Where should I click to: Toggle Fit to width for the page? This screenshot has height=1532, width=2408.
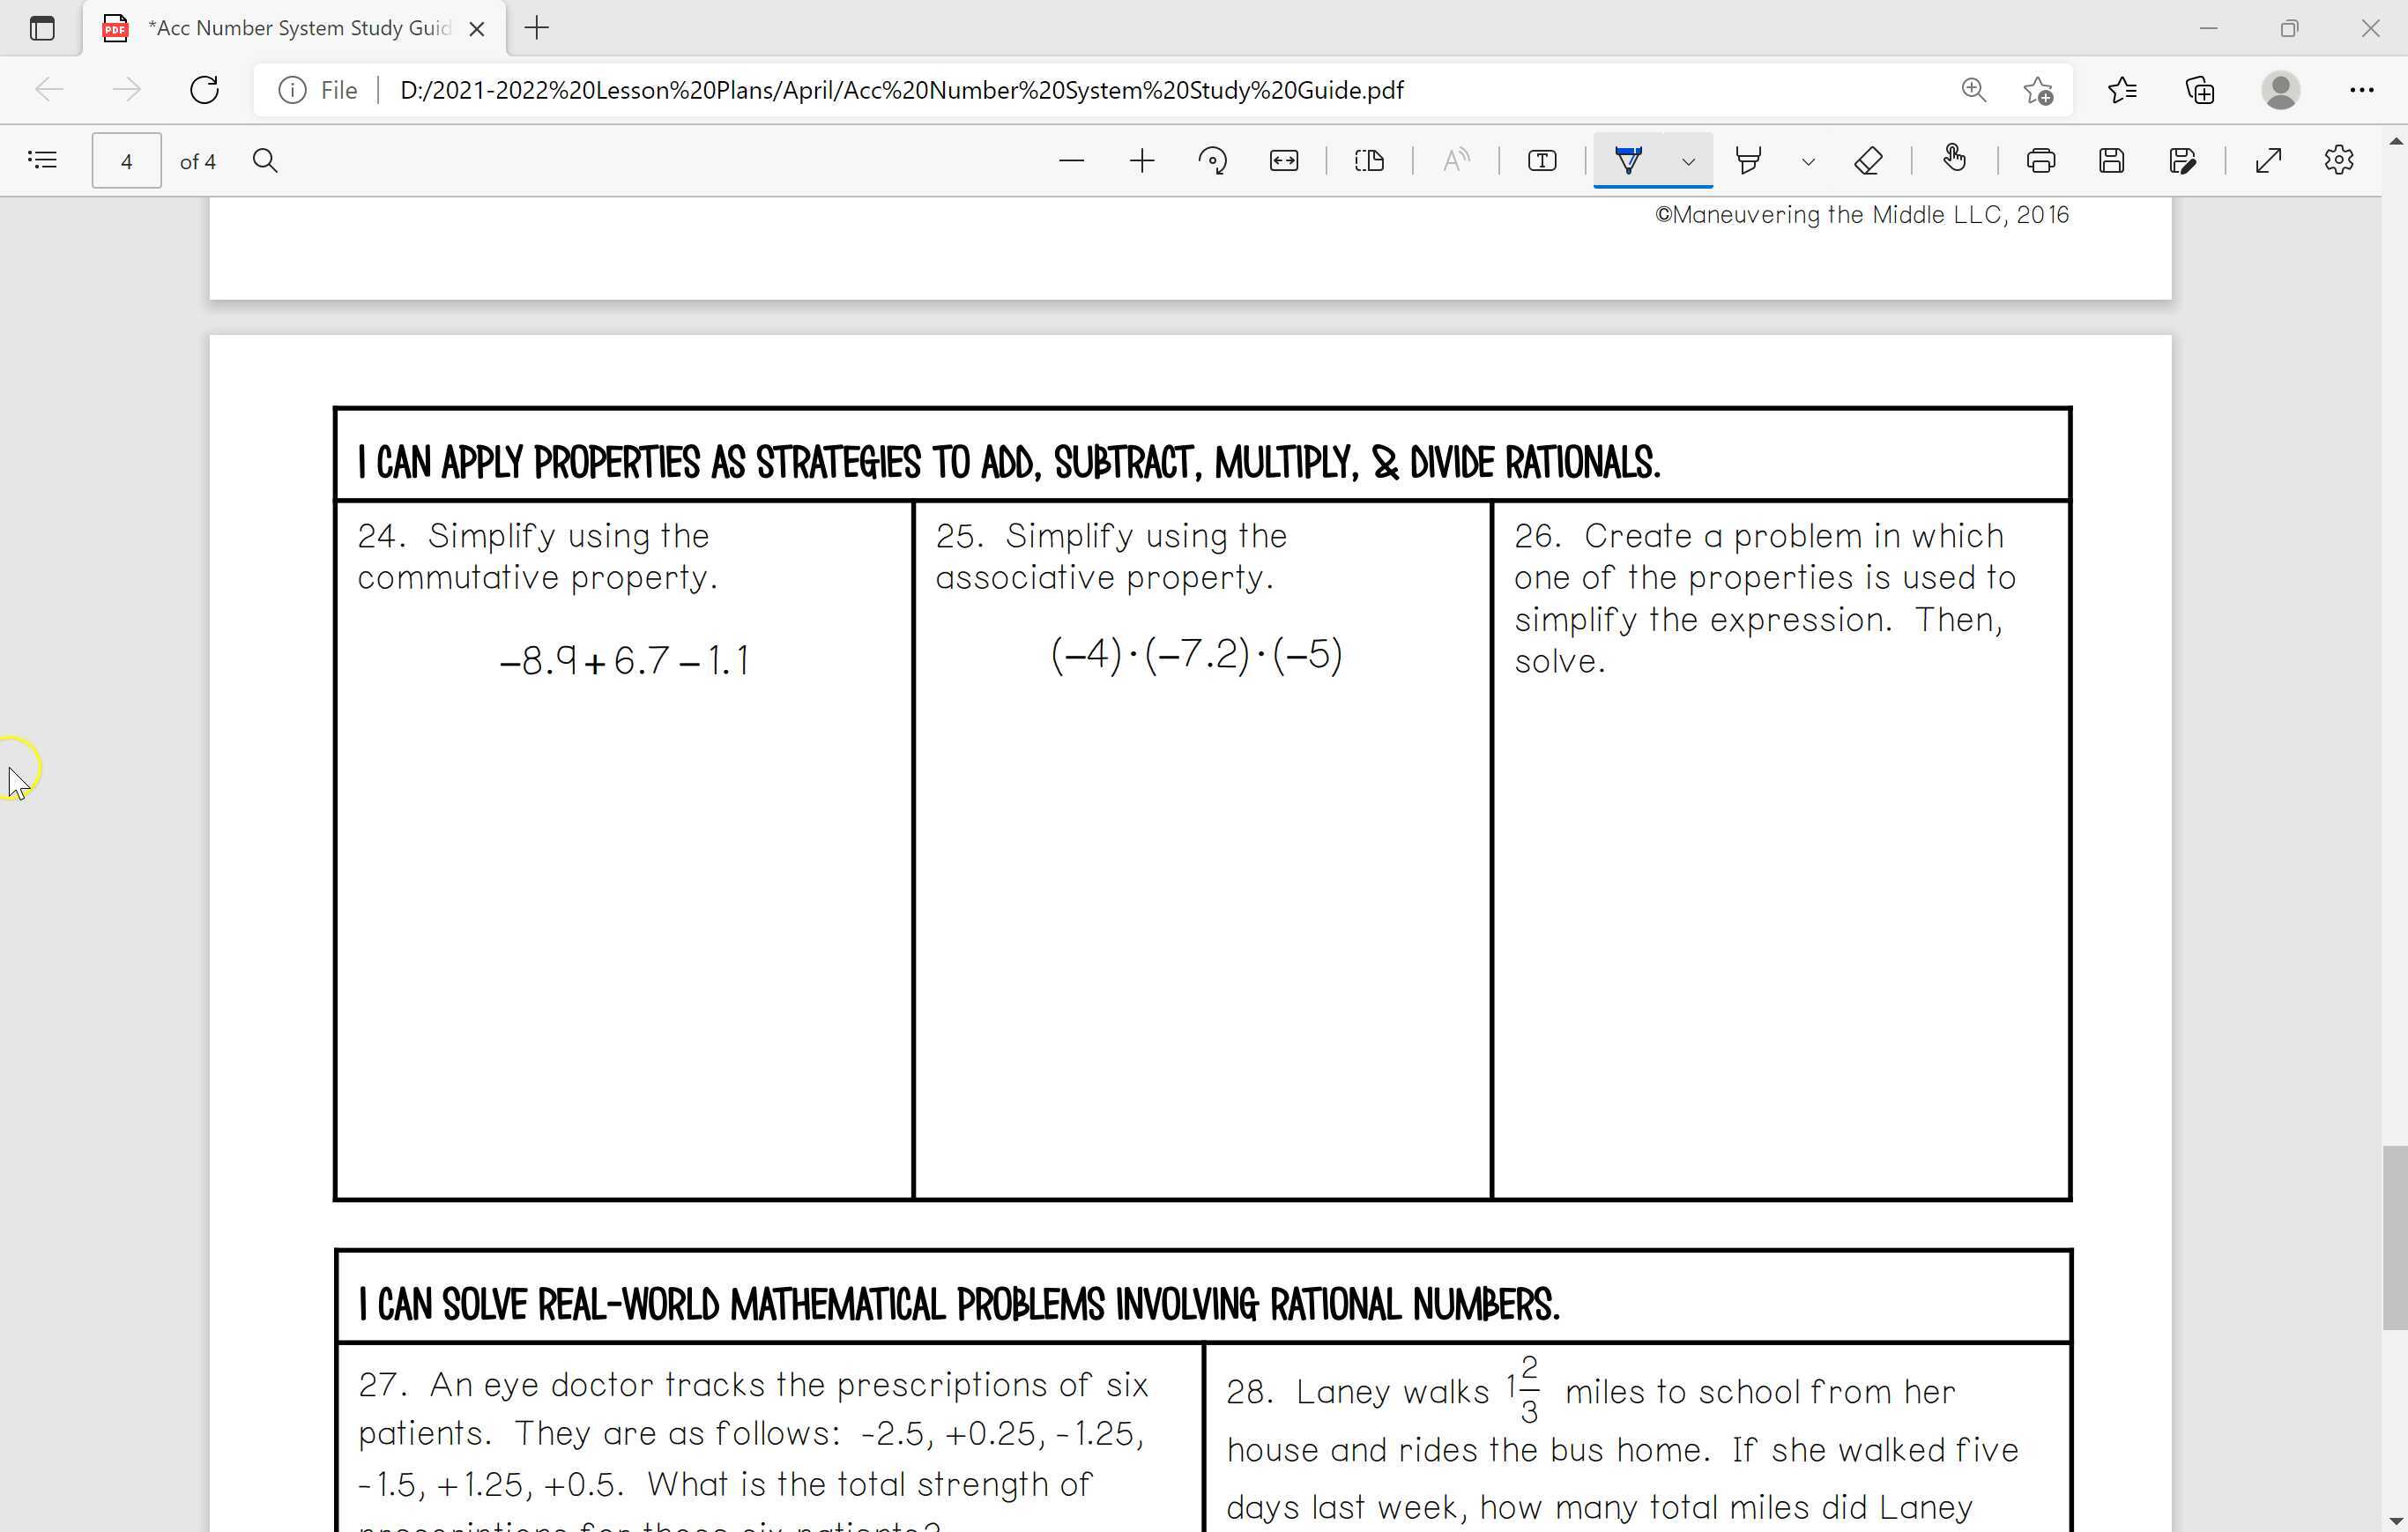pos(1284,160)
